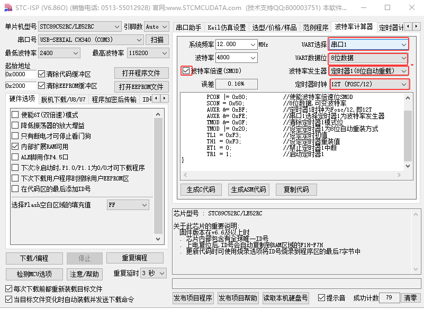The width and height of the screenshot is (424, 309).
Task: Click code area vertical scrollbar down arrow
Action: point(408,166)
